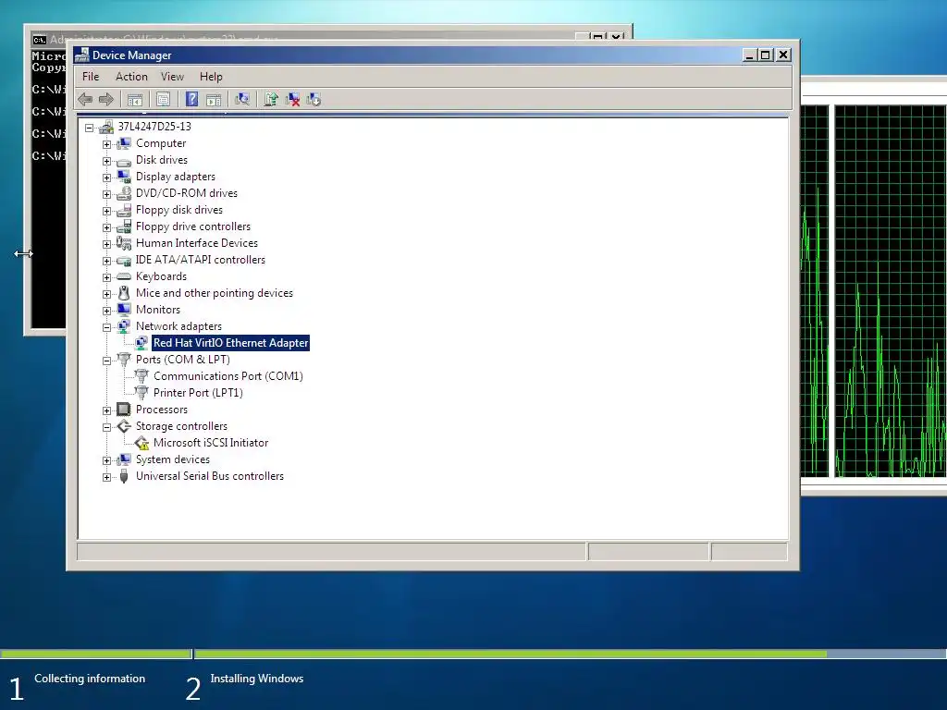Viewport: 947px width, 710px height.
Task: Click Update Driver Software toolbar icon
Action: point(271,100)
